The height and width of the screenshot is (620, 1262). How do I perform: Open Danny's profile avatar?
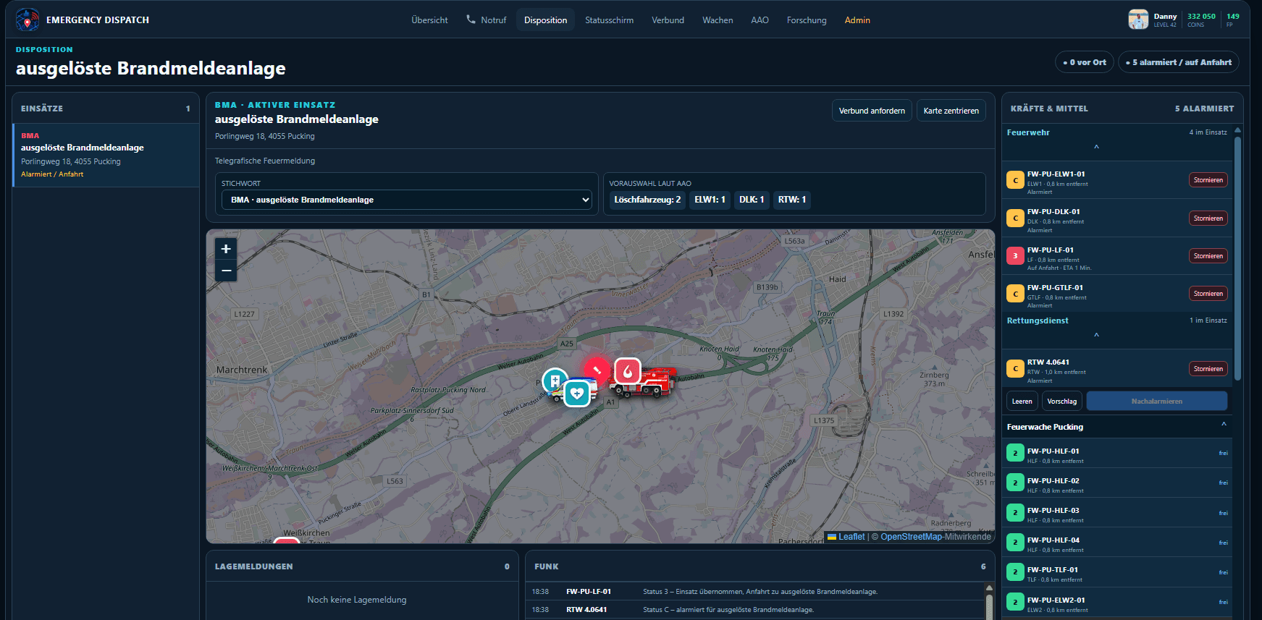(1138, 20)
